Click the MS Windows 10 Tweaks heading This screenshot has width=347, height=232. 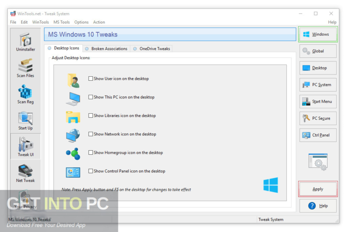click(x=83, y=34)
